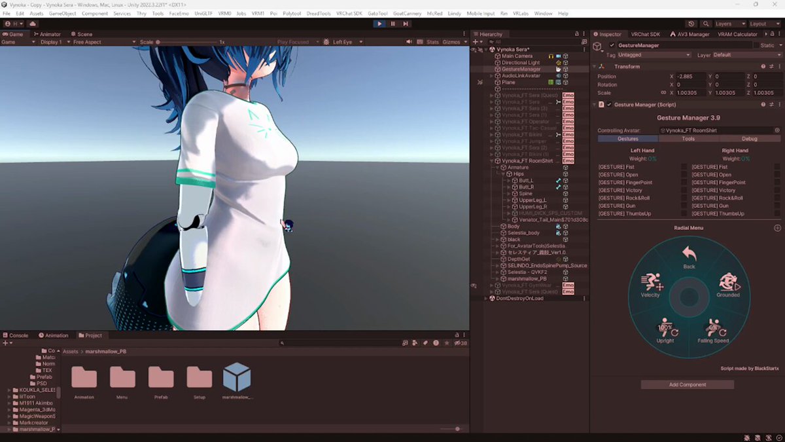This screenshot has height=442, width=785.
Task: Click the object picker for Controlling Avatar
Action: point(777,130)
